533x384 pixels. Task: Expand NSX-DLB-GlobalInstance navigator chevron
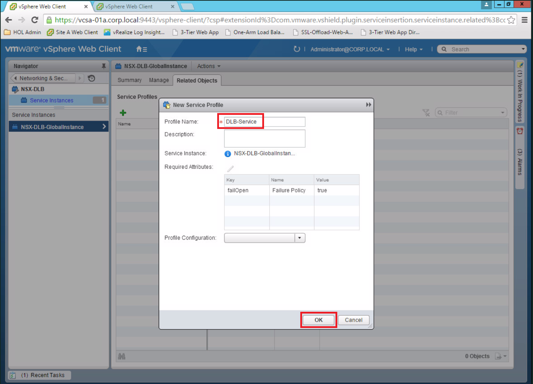coord(104,126)
